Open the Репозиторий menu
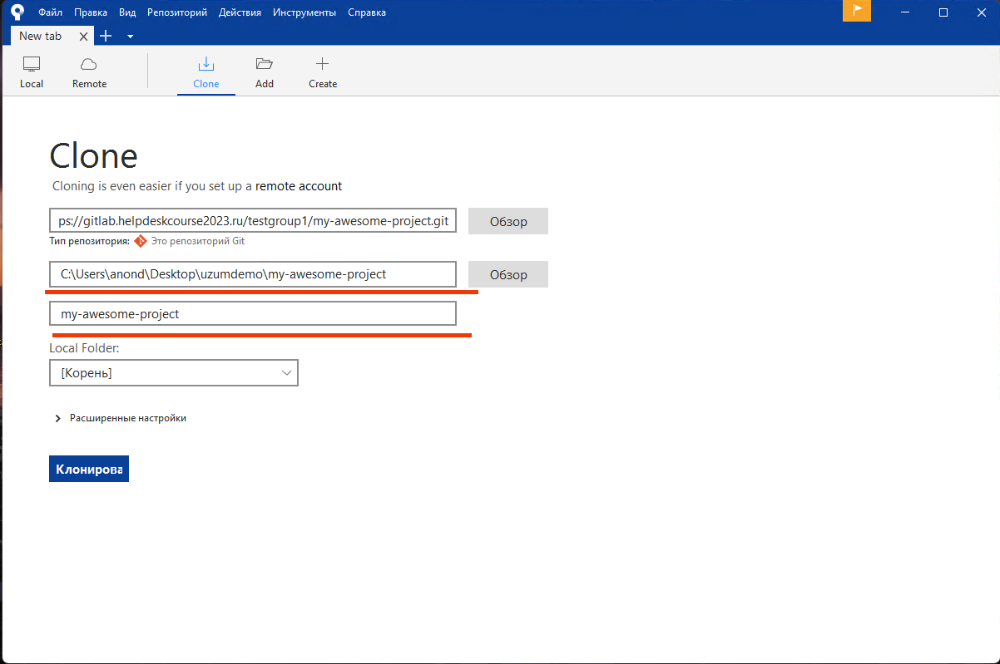 pos(177,12)
